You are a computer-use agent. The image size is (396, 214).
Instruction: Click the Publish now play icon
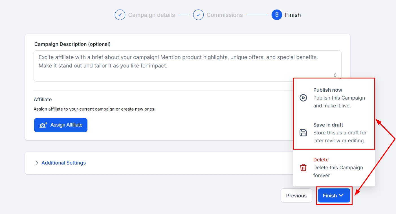click(303, 98)
